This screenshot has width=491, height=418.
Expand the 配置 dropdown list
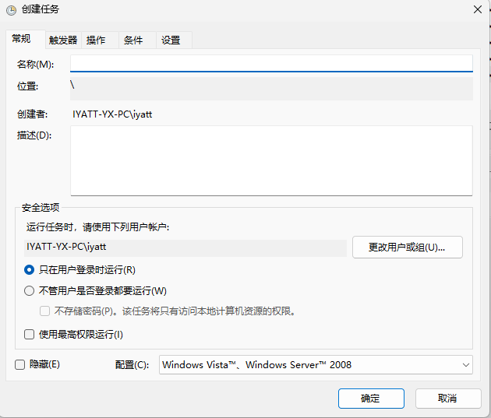coord(316,364)
